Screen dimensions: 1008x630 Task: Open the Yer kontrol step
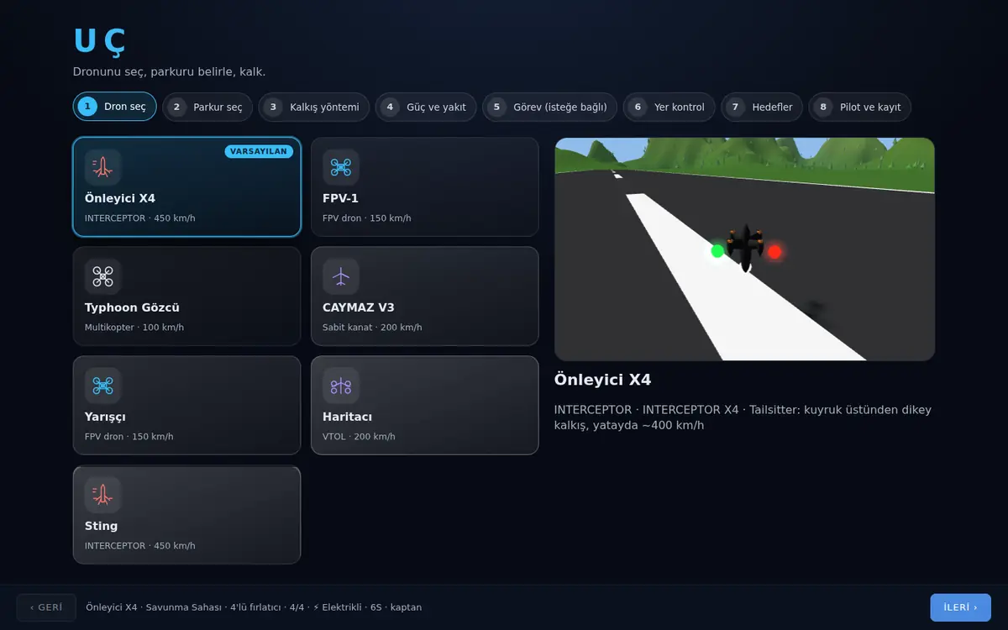click(x=669, y=107)
